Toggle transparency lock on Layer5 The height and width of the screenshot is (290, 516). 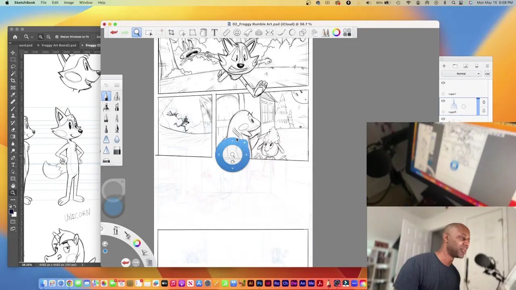tap(484, 111)
